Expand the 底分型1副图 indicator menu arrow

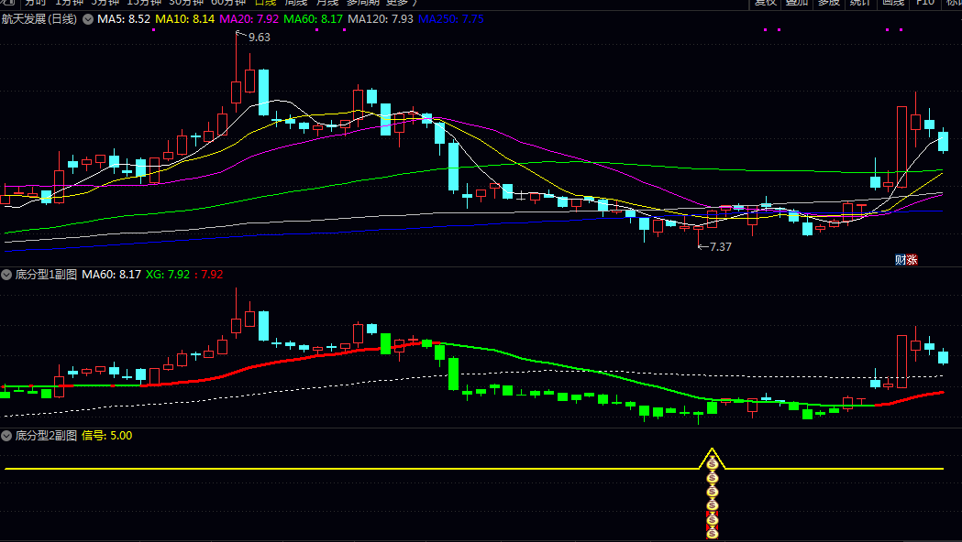[x=7, y=274]
